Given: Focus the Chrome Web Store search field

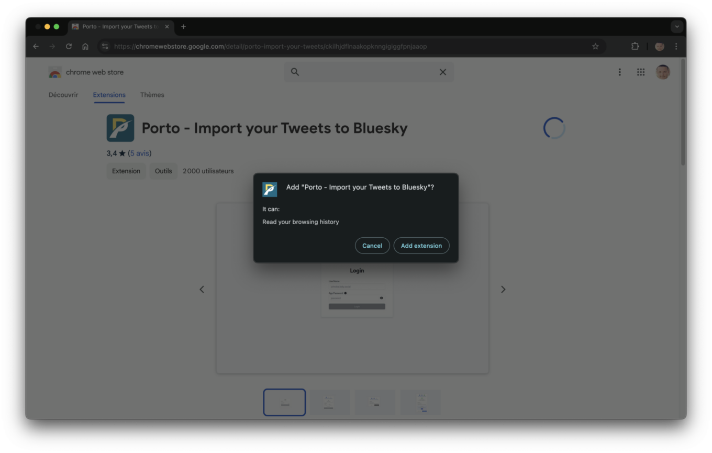Looking at the screenshot, I should (369, 72).
